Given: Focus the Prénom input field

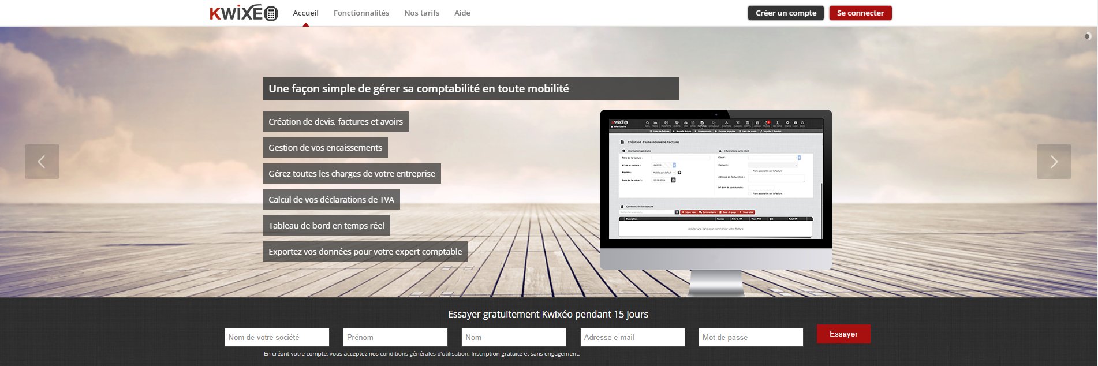Looking at the screenshot, I should [395, 337].
